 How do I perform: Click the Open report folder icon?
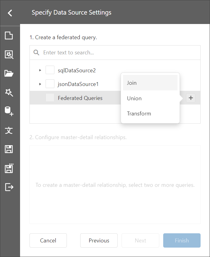9,74
